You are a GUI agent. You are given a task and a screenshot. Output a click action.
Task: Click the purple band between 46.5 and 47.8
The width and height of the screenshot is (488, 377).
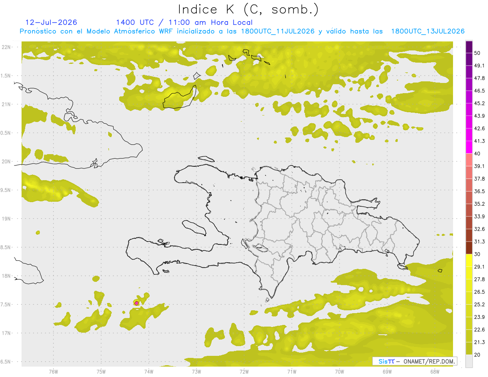(469, 84)
